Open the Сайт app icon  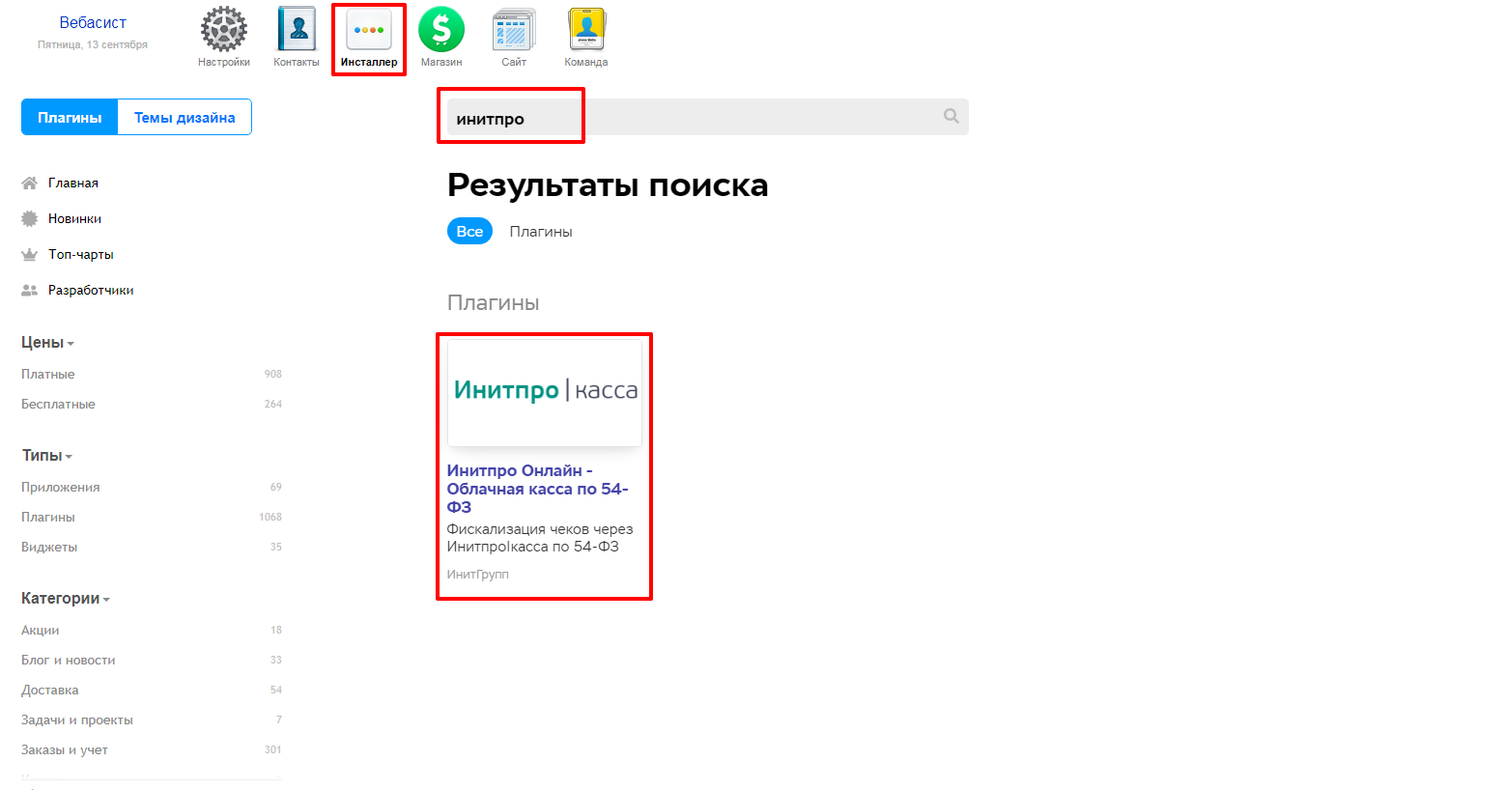coord(514,37)
